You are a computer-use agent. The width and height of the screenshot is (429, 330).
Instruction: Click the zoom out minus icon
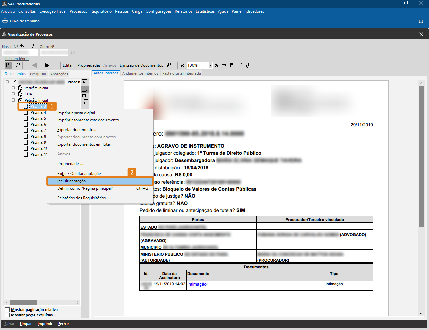pyautogui.click(x=182, y=65)
